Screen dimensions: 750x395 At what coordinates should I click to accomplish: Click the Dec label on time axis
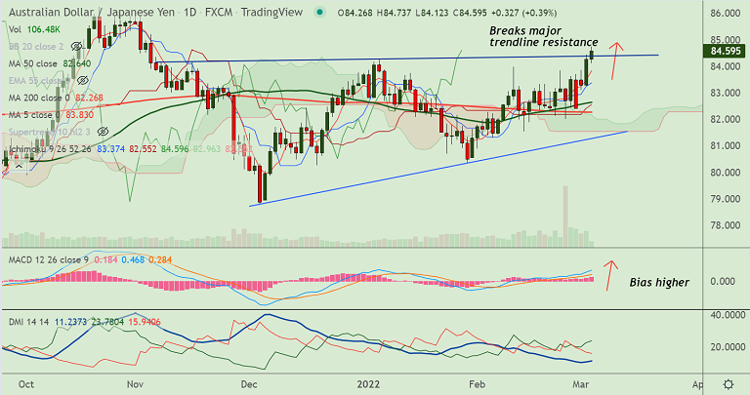pyautogui.click(x=249, y=384)
